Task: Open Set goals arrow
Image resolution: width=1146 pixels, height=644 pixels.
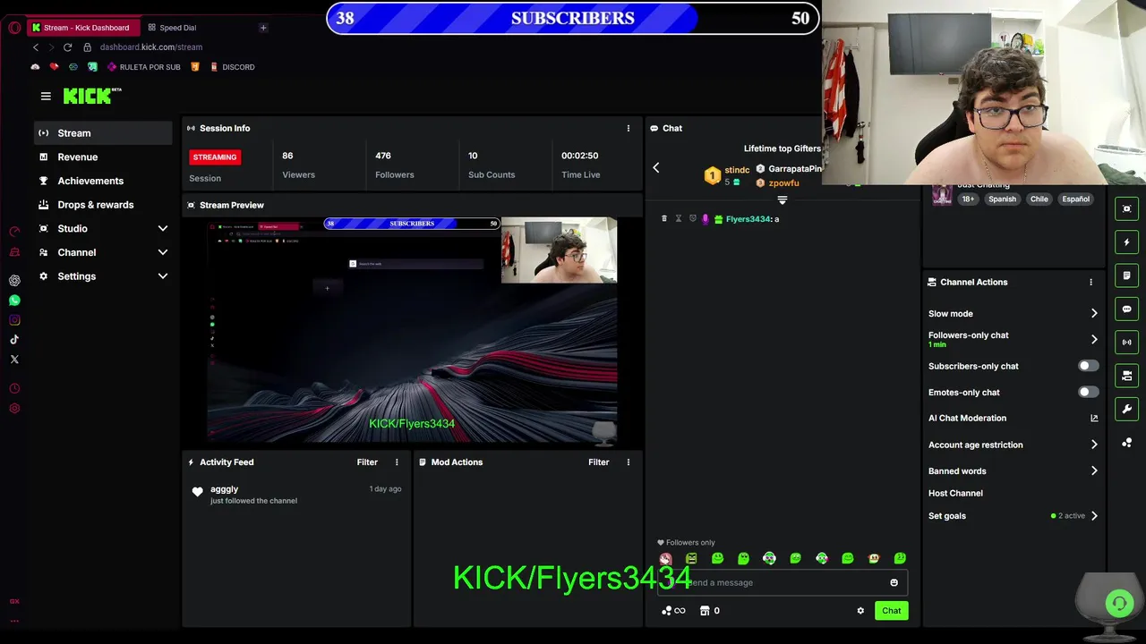Action: (x=1094, y=516)
